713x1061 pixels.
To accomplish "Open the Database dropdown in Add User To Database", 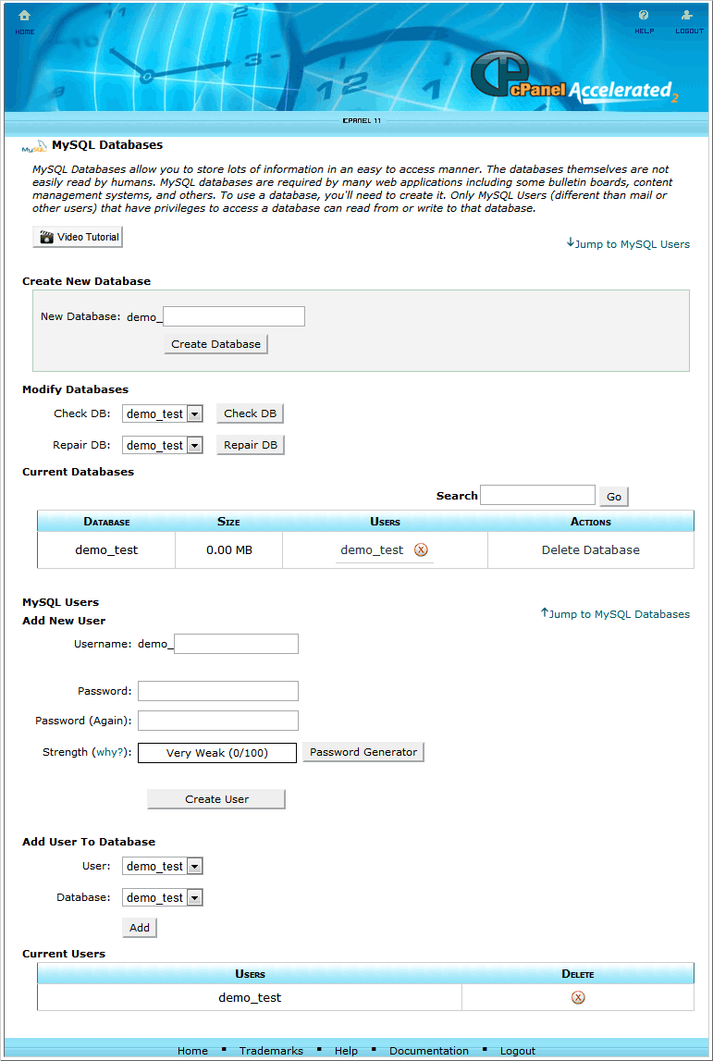I will click(x=163, y=897).
